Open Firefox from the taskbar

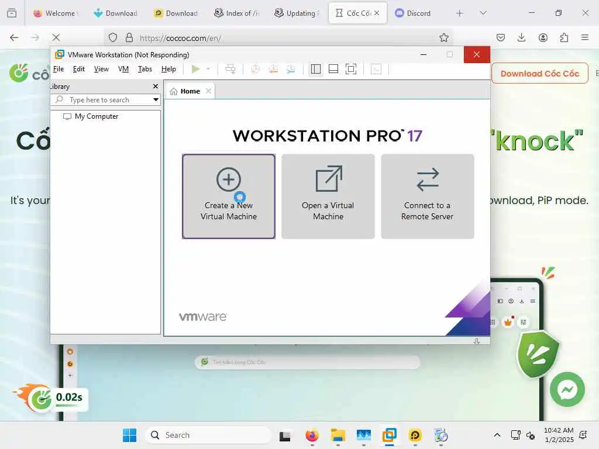click(x=312, y=435)
